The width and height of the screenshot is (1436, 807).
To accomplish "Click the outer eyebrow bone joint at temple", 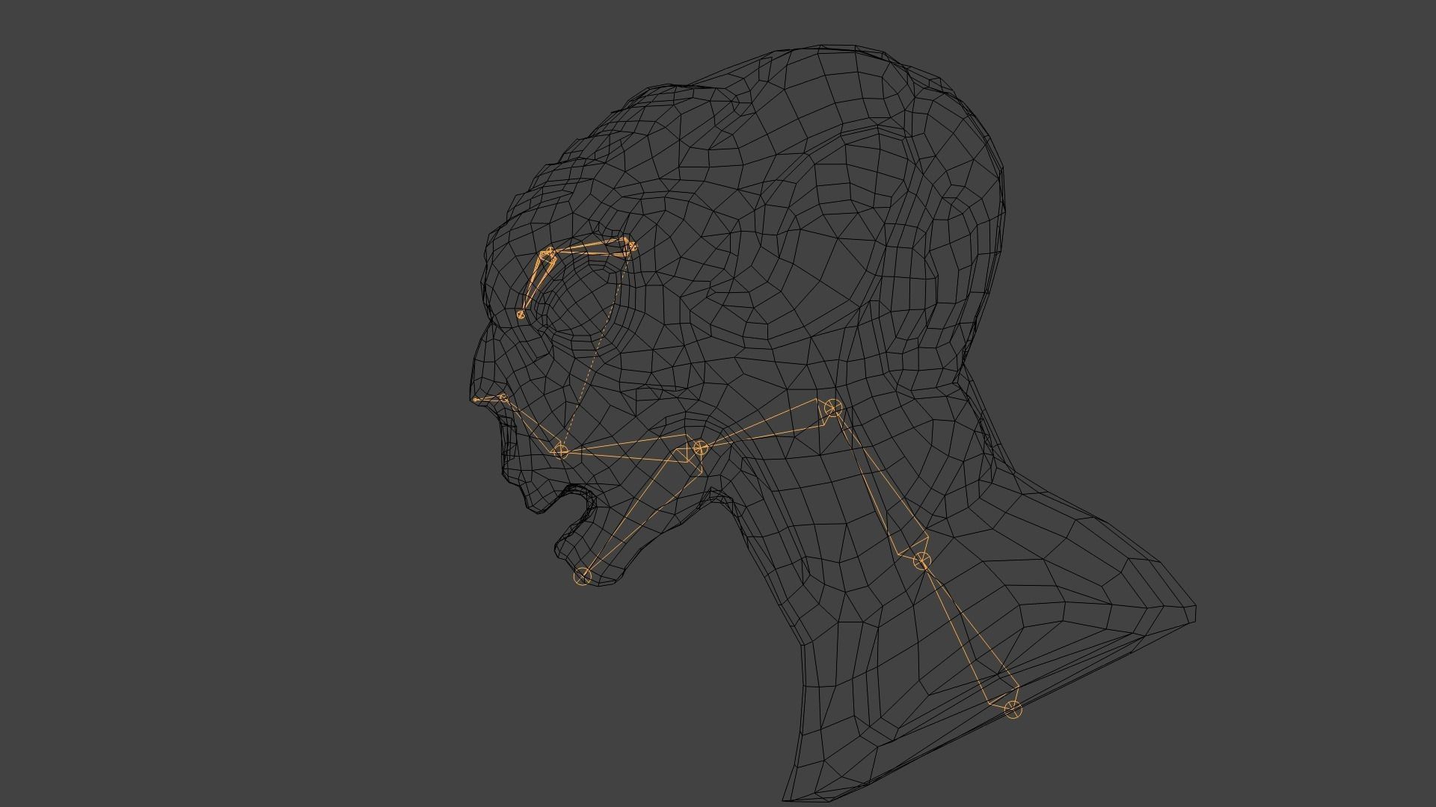I will [x=632, y=245].
